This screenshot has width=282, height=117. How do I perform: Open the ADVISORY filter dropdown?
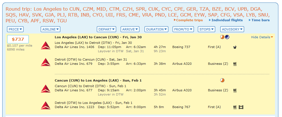[232, 29]
